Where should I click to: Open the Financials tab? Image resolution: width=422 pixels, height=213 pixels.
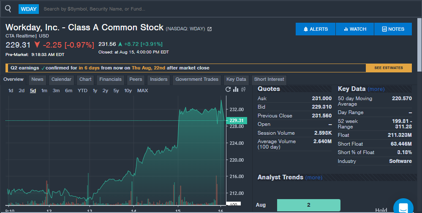[x=110, y=80]
